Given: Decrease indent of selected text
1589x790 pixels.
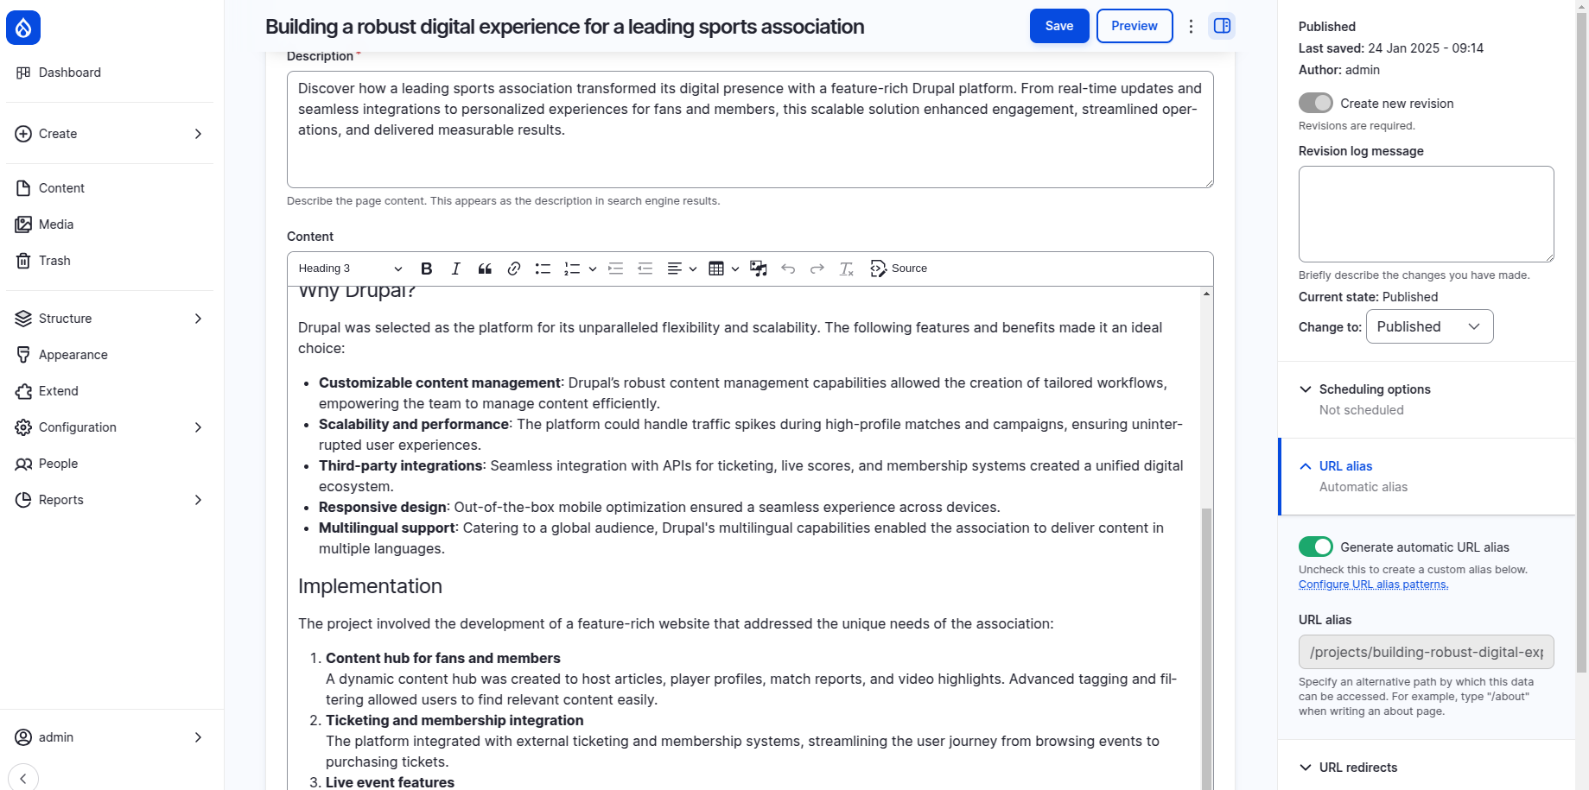Looking at the screenshot, I should [x=645, y=269].
